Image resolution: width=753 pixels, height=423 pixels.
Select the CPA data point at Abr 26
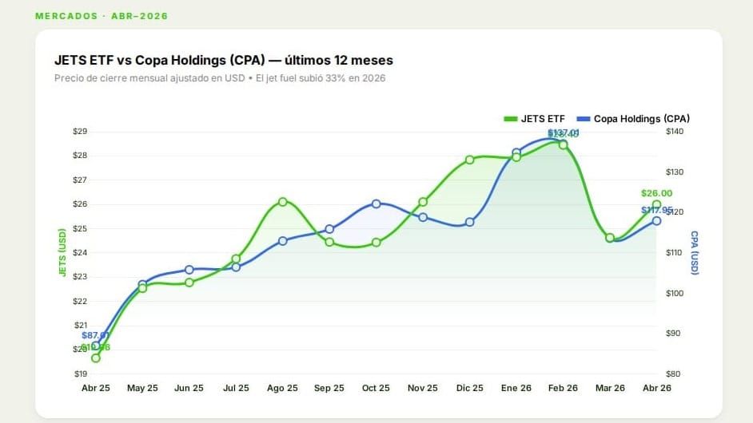click(x=656, y=220)
